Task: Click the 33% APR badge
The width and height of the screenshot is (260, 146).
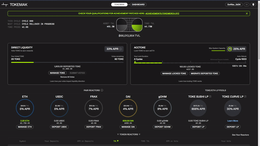Action: [114, 49]
